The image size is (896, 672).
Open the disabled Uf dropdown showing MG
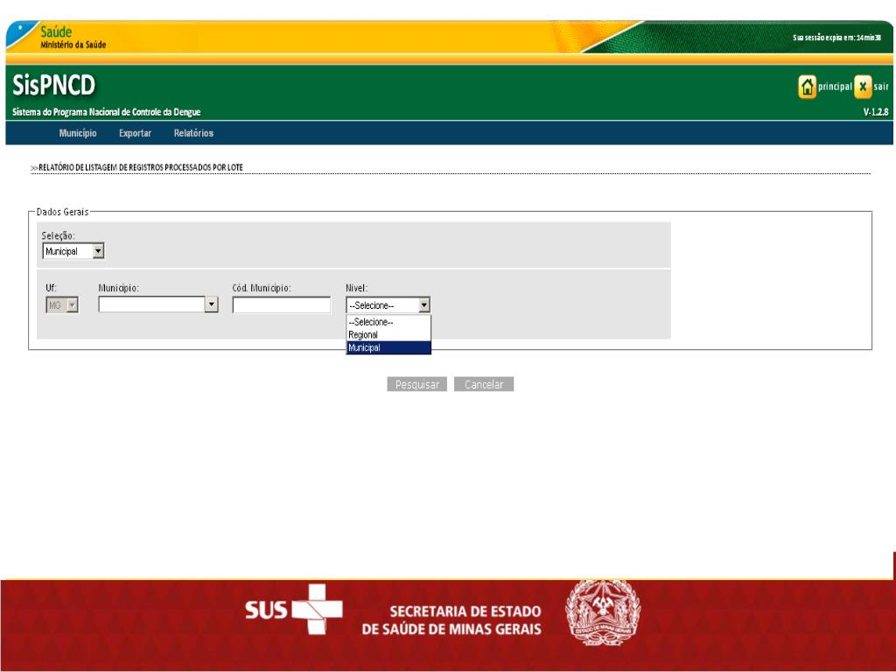(x=62, y=305)
